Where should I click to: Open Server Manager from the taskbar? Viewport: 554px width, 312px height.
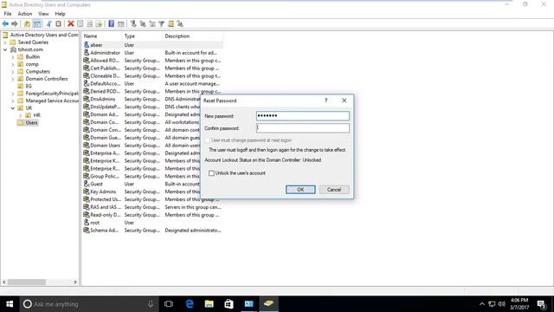pyautogui.click(x=248, y=304)
